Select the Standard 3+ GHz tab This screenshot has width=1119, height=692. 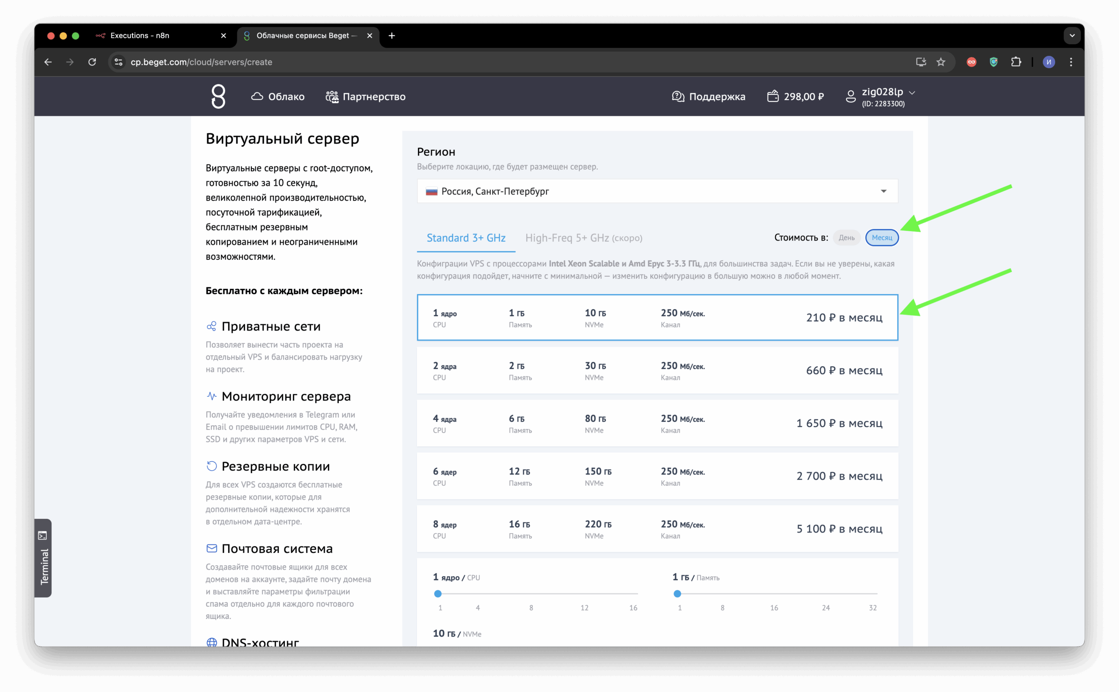pos(466,238)
